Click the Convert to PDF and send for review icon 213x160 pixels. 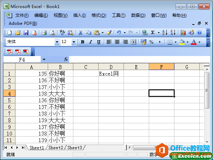26,51
